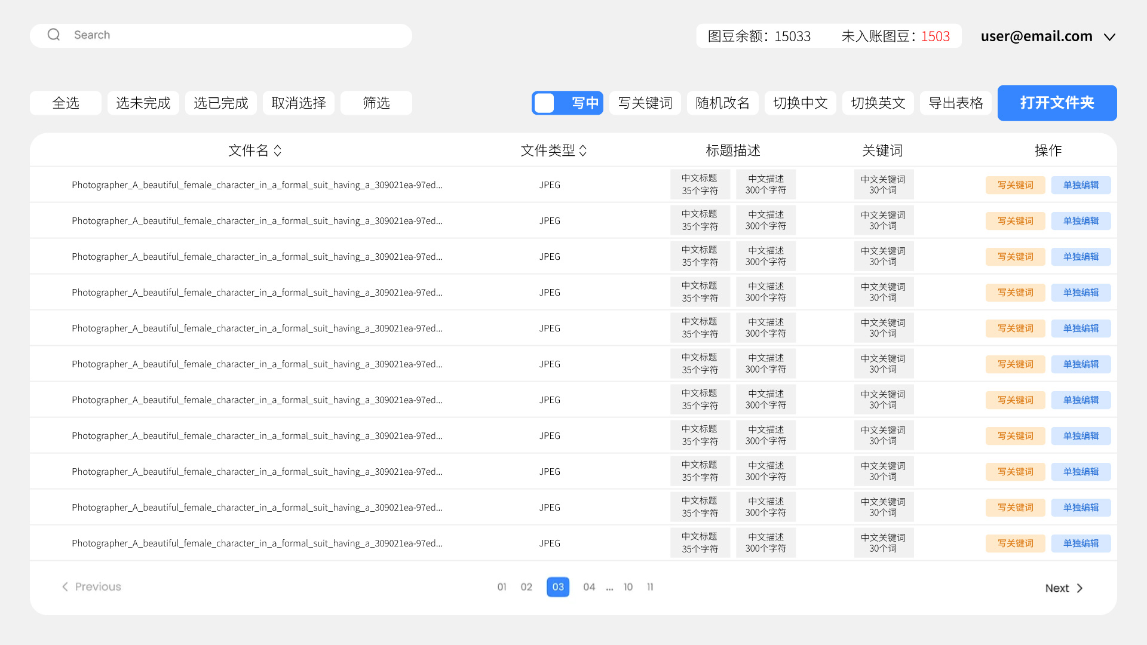This screenshot has height=645, width=1147.
Task: Jump to page 11
Action: click(650, 587)
